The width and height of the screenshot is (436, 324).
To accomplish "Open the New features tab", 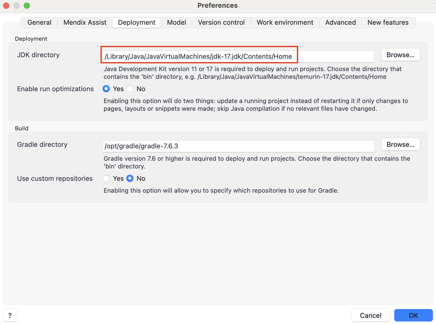I will pos(388,22).
